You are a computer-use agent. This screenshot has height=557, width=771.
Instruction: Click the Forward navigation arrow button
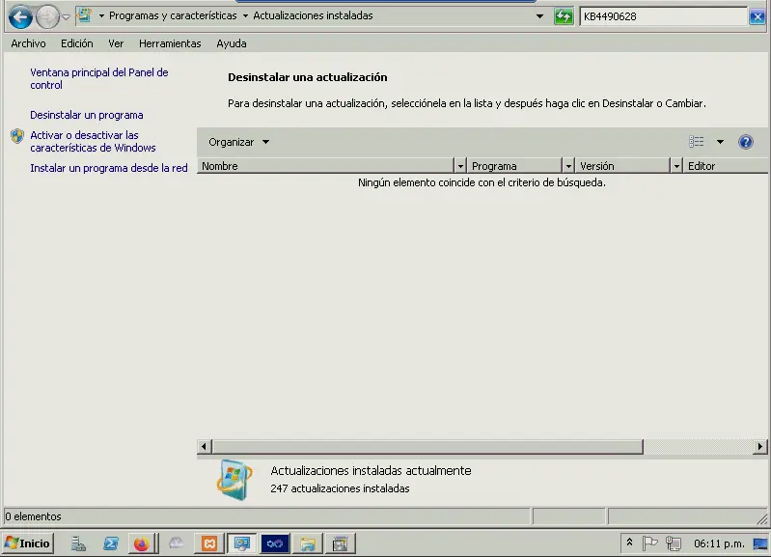(47, 17)
